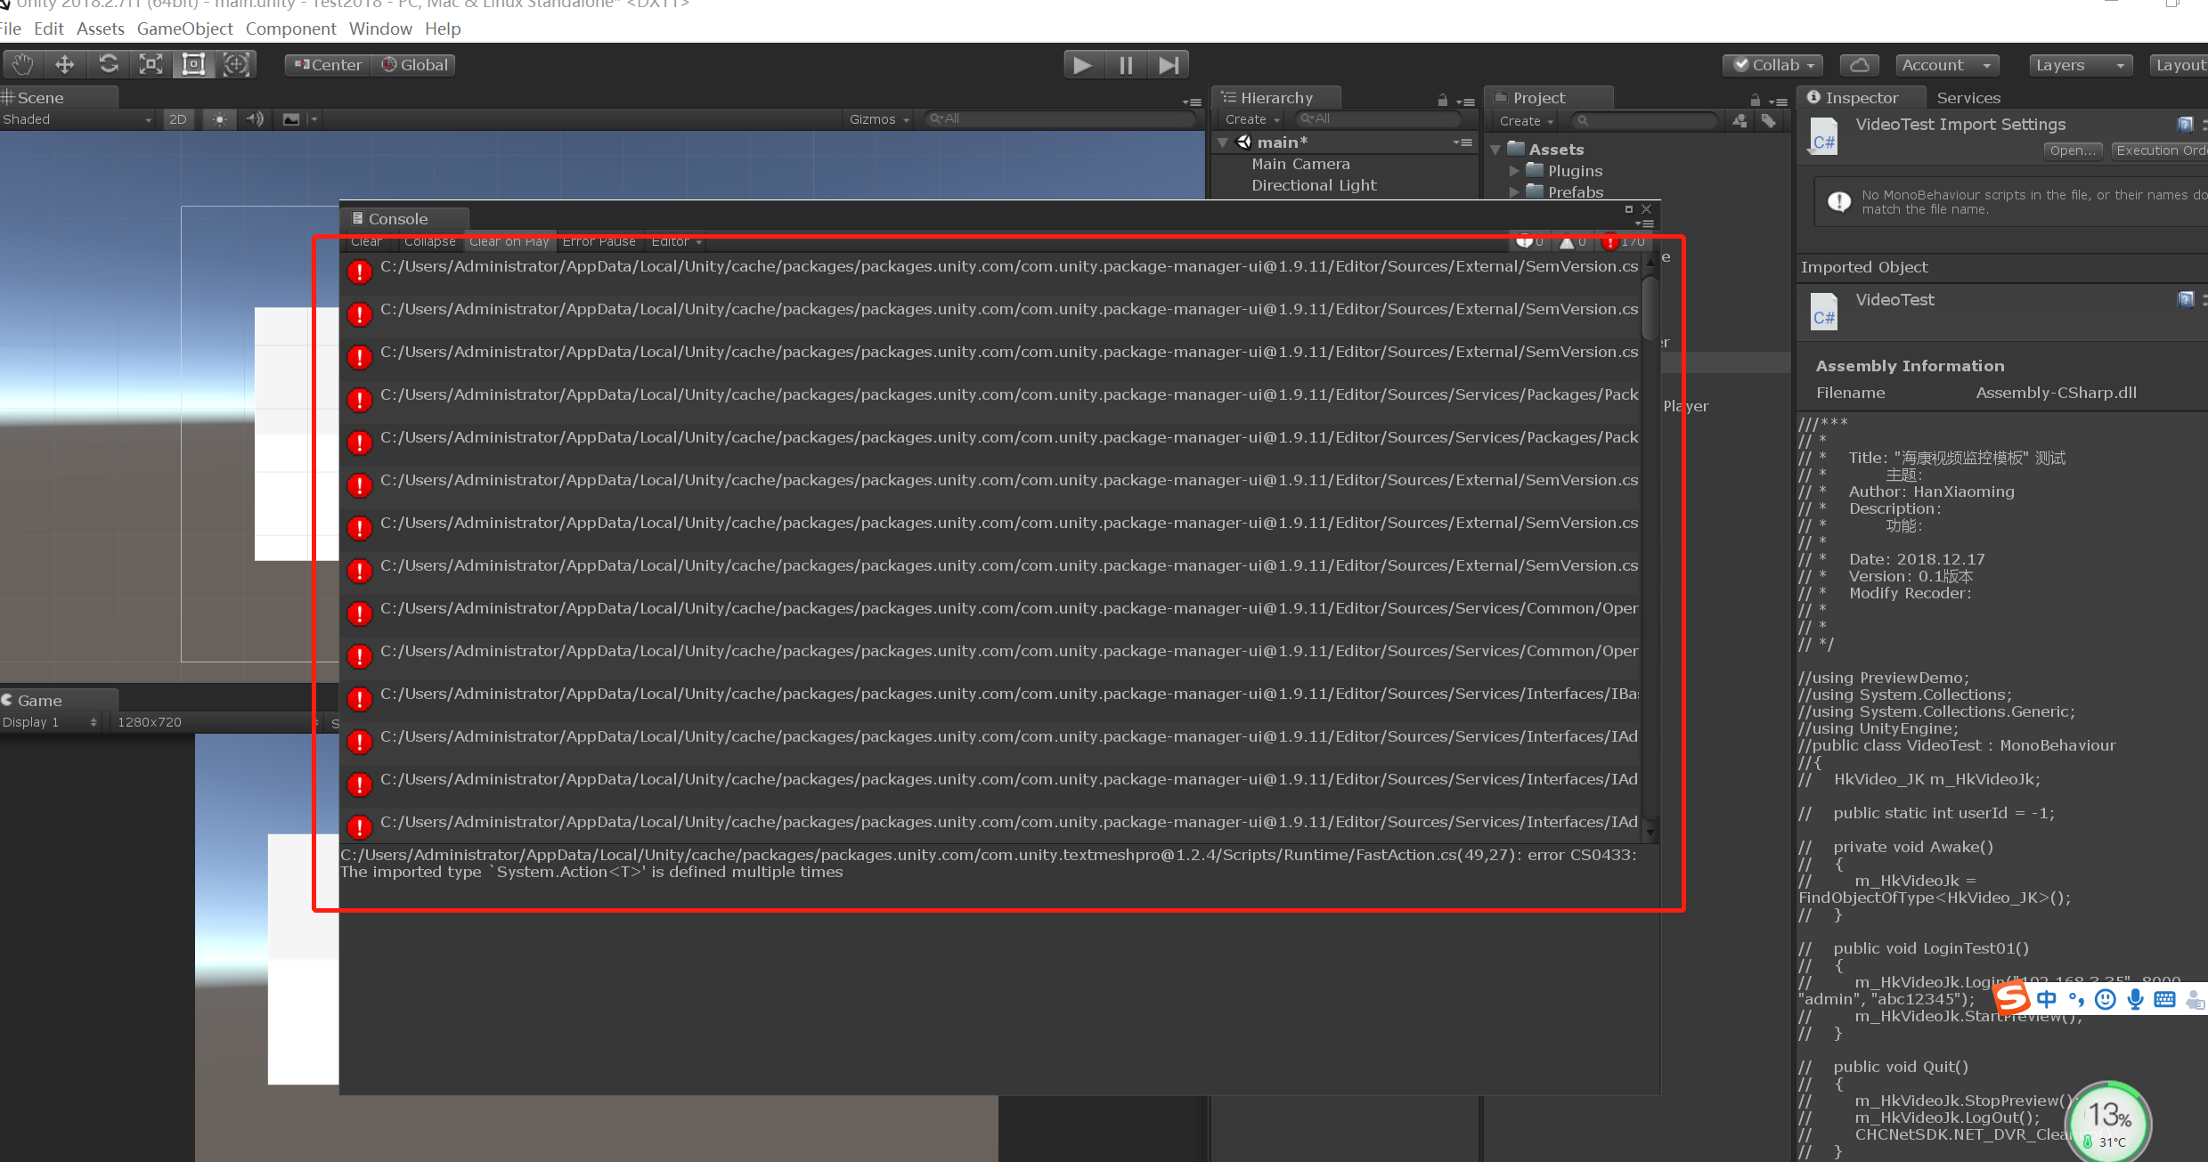Screen dimensions: 2208x1162
Task: Select Directional Light in Hierarchy
Action: [x=1314, y=185]
